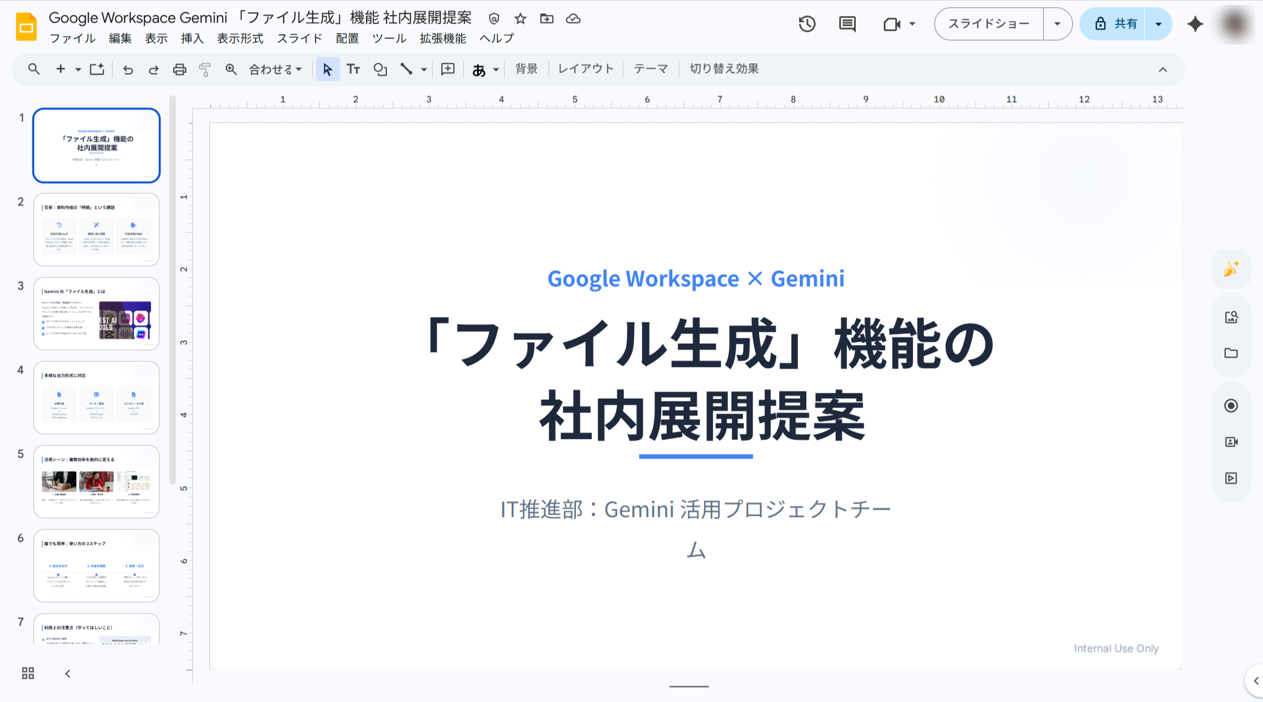Expand the share options dropdown arrow
The height and width of the screenshot is (702, 1263).
click(1159, 24)
